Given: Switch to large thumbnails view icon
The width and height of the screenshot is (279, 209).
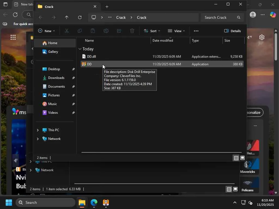Looking at the screenshot, I should pos(242,158).
